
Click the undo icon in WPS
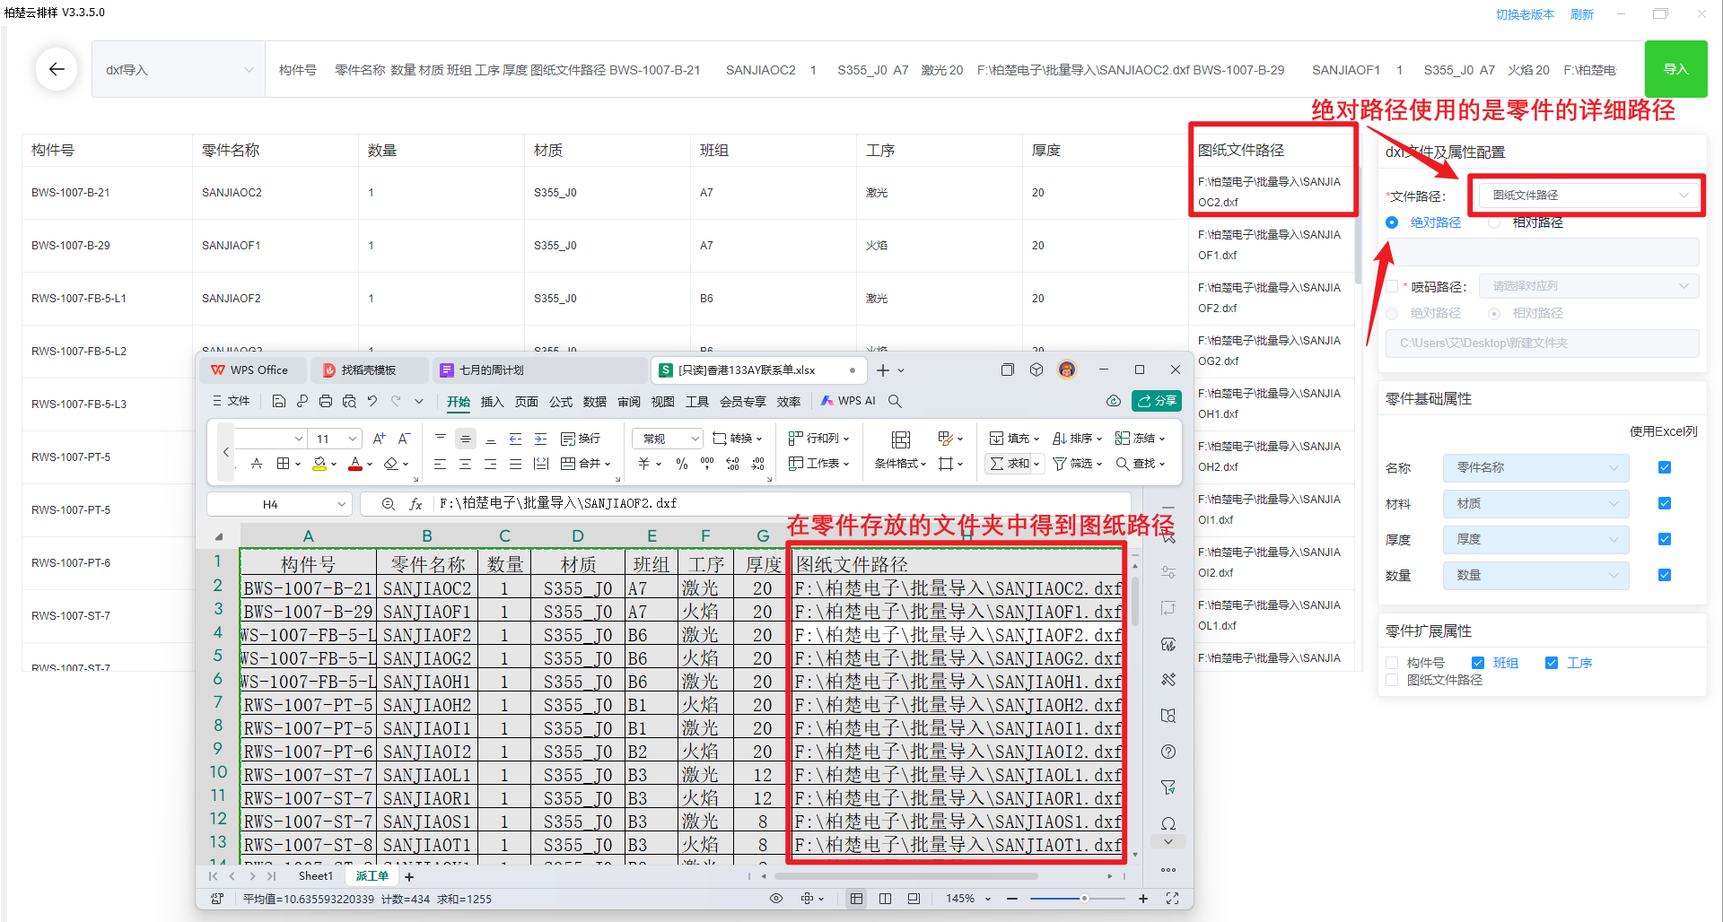372,401
